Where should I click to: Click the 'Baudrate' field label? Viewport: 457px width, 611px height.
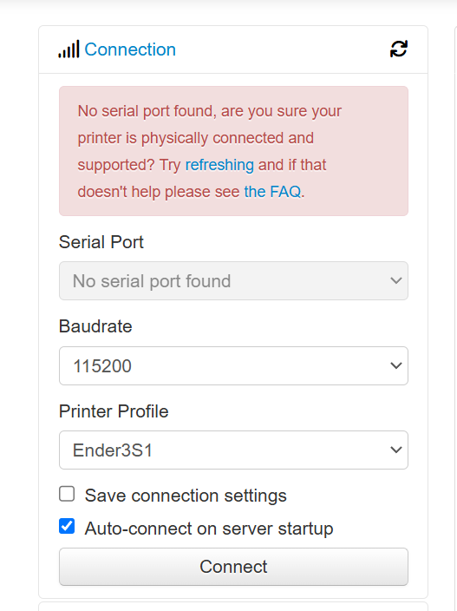point(95,326)
